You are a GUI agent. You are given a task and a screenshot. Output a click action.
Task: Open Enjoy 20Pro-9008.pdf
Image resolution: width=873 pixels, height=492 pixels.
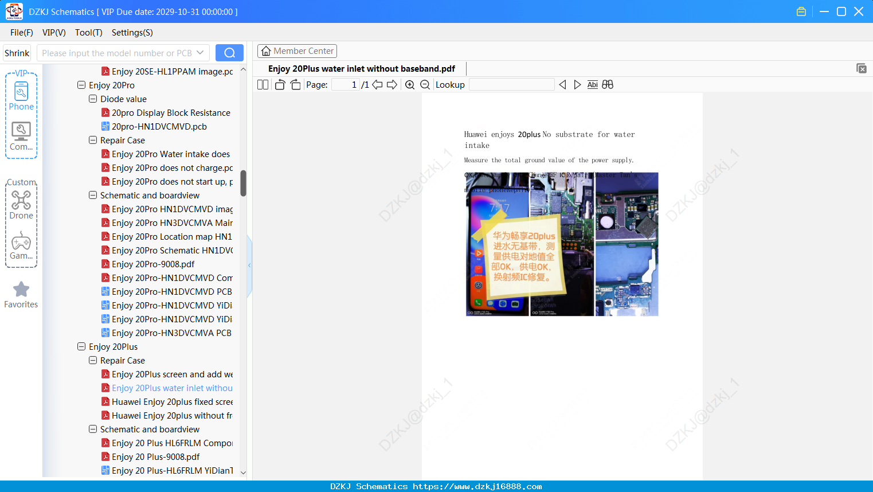[x=148, y=264]
